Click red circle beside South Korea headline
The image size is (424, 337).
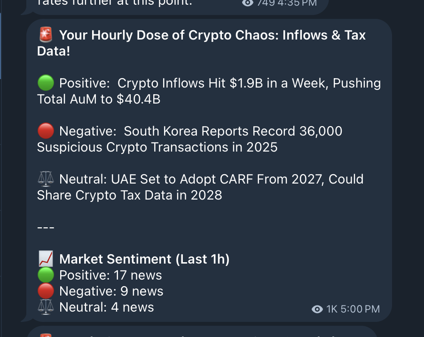pyautogui.click(x=46, y=131)
